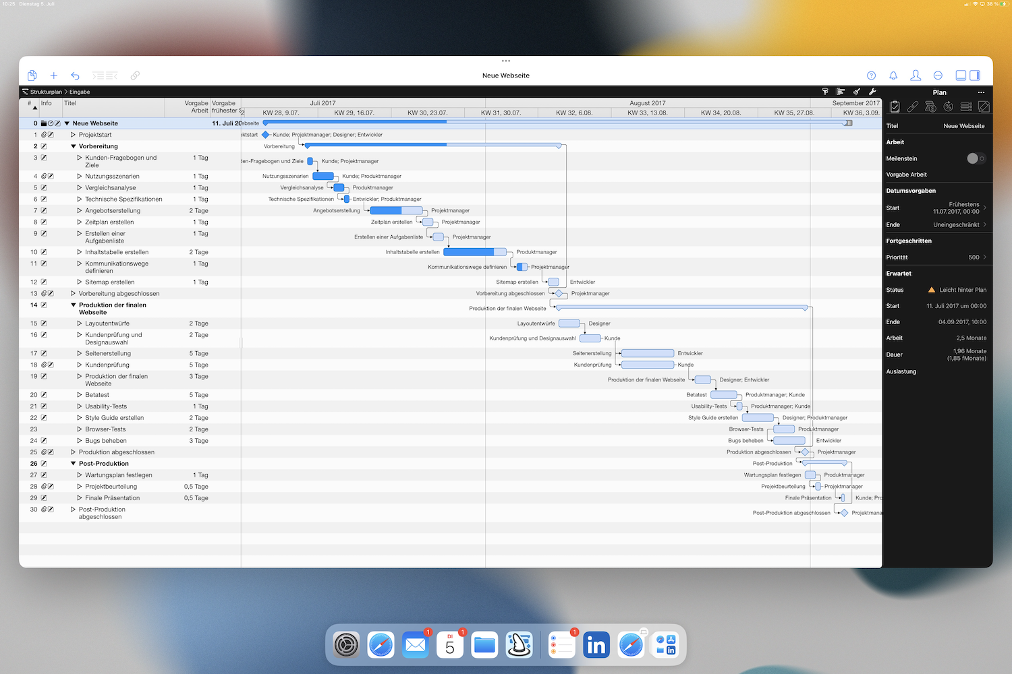Select the styles paintbrush icon

856,92
